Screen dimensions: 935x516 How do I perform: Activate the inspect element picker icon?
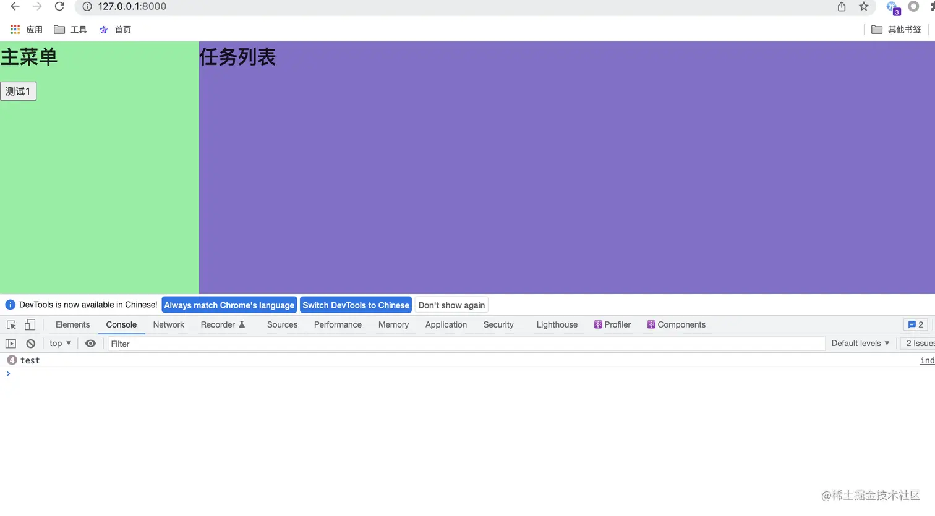click(11, 324)
